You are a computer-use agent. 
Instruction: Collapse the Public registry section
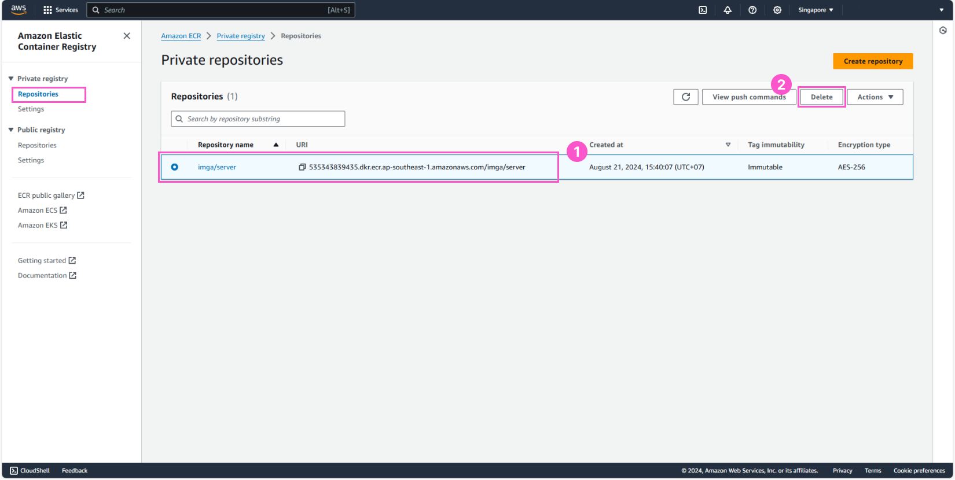(x=11, y=130)
